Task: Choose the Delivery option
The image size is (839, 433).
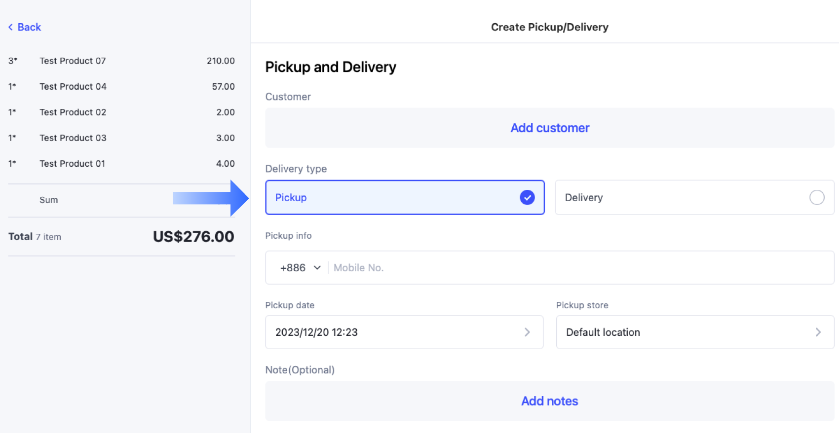Action: [694, 197]
